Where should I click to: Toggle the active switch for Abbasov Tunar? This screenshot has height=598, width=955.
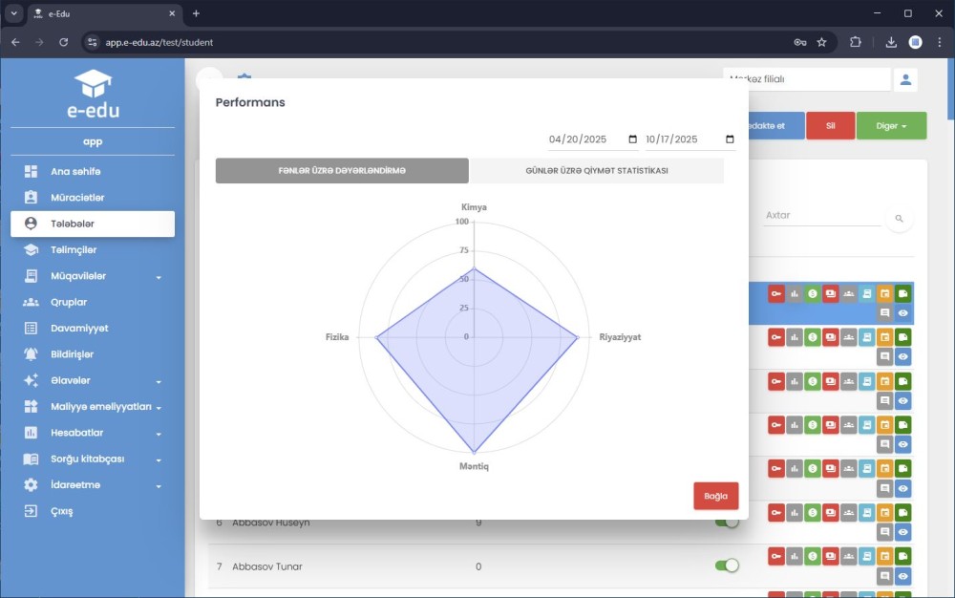(x=727, y=566)
